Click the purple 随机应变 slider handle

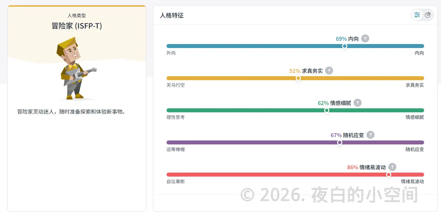tap(340, 142)
